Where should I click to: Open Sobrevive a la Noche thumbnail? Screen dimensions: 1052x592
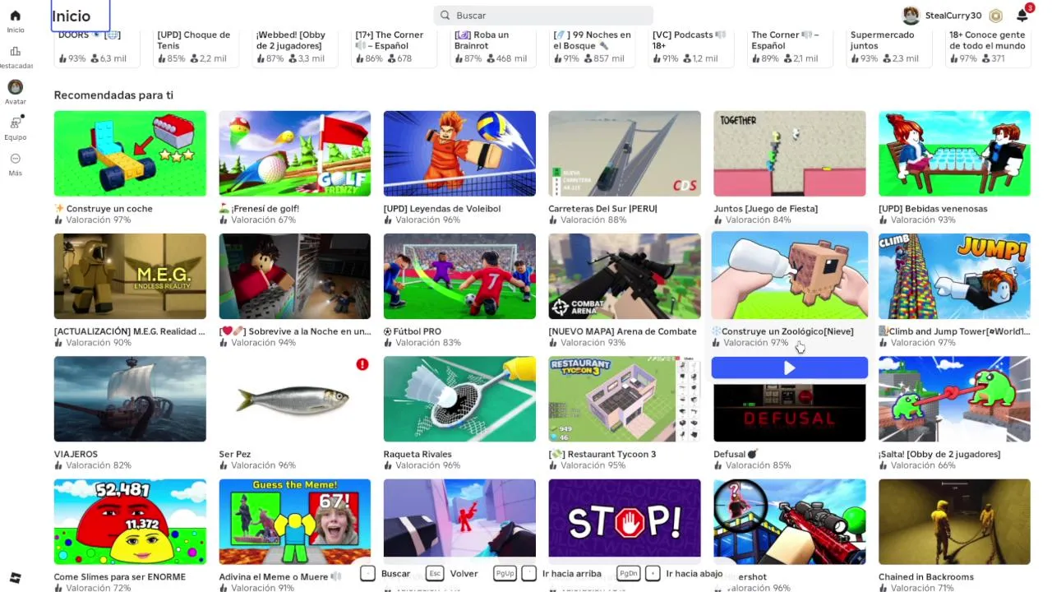coord(294,276)
